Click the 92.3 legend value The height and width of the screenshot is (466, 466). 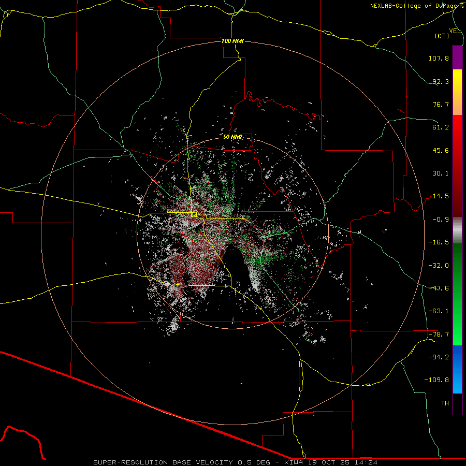441,81
